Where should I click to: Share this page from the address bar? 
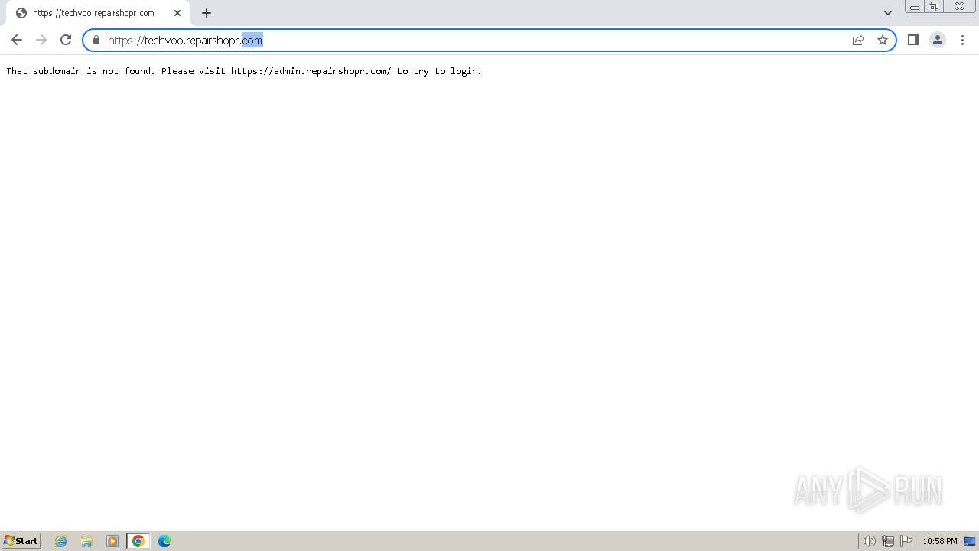pos(858,40)
